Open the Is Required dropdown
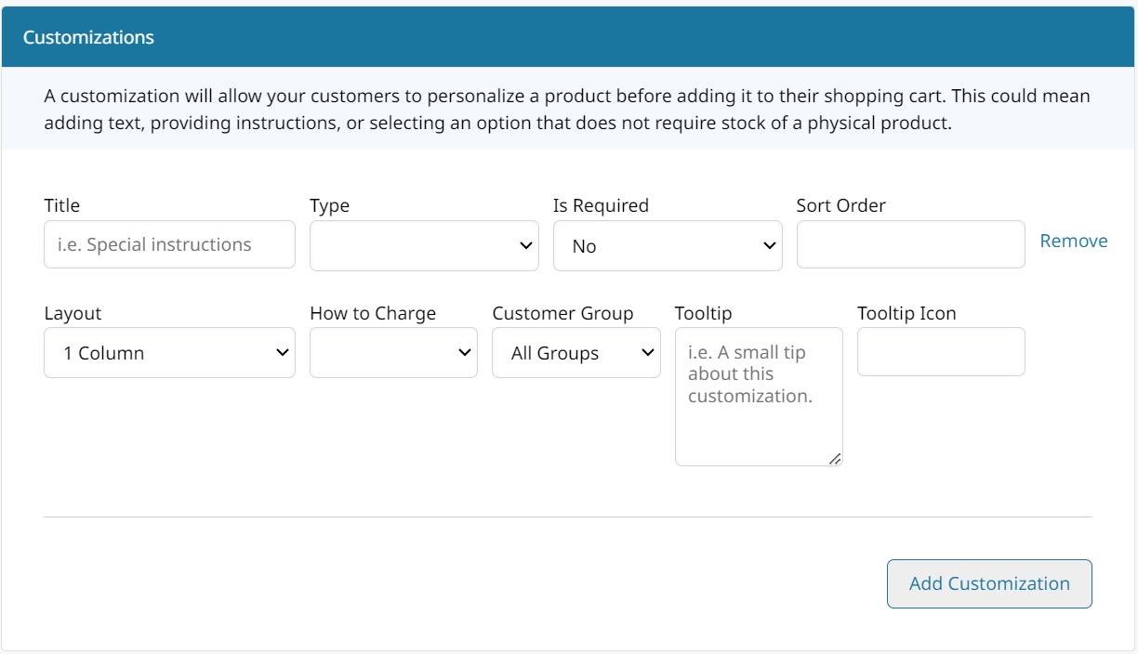Image resolution: width=1138 pixels, height=654 pixels. click(668, 246)
